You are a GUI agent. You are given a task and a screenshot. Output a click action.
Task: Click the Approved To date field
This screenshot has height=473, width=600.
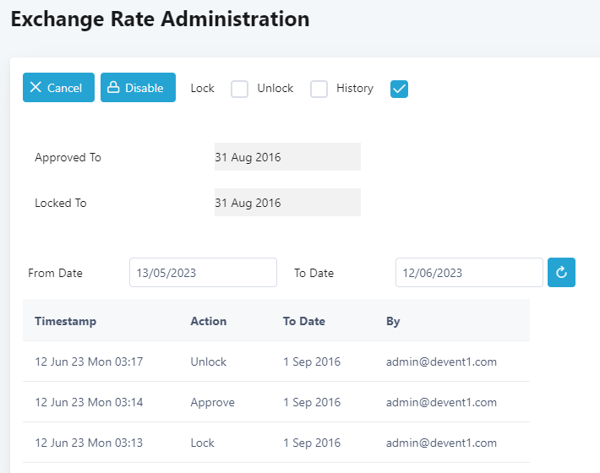click(287, 157)
